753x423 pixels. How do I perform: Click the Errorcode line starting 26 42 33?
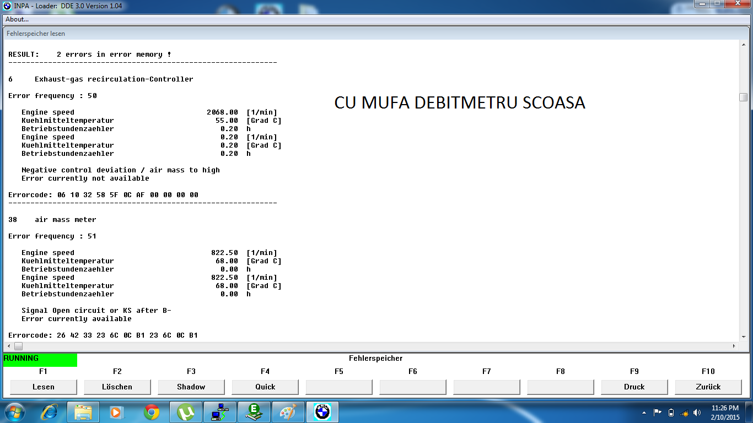point(103,335)
